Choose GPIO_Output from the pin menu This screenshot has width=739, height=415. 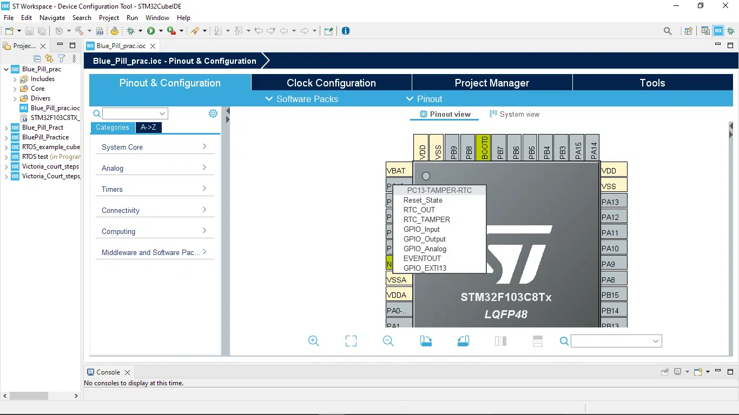(425, 239)
